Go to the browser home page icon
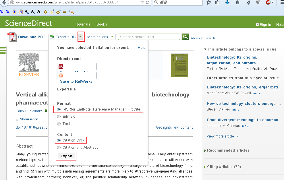284x180 pixels. point(238,2)
